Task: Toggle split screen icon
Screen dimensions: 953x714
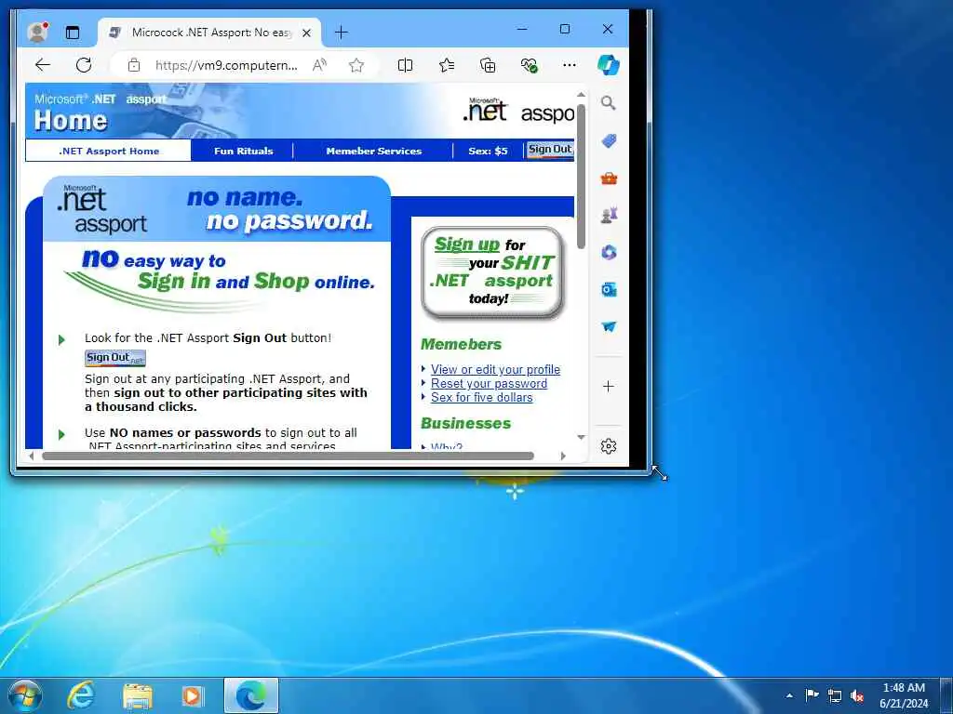Action: tap(405, 65)
